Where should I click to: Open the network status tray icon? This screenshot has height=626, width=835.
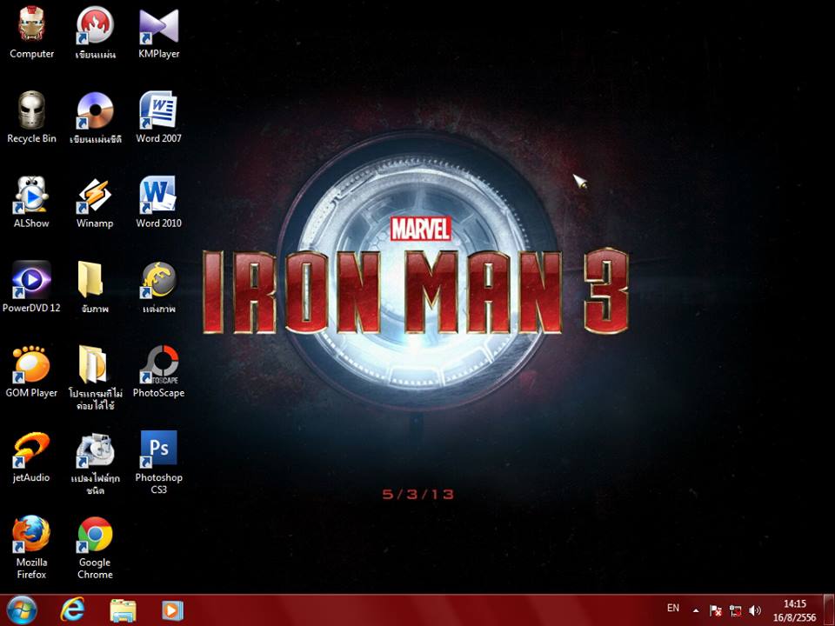736,610
